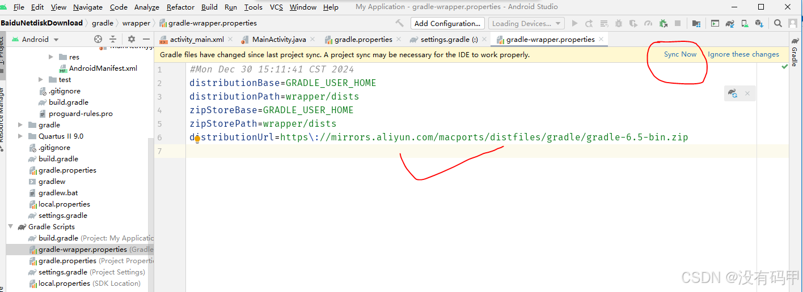Open the Tools menu
Viewport: 803px width, 292px height.
click(x=253, y=7)
